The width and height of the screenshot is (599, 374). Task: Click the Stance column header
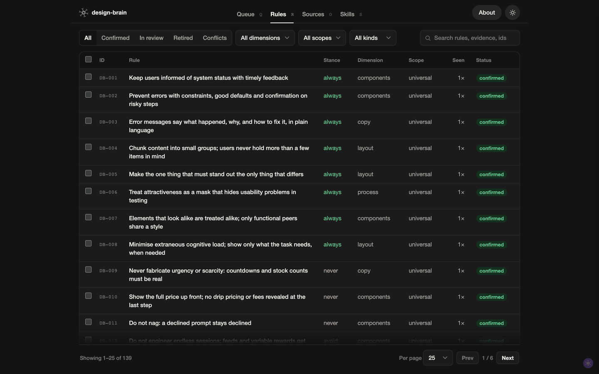[x=332, y=60]
